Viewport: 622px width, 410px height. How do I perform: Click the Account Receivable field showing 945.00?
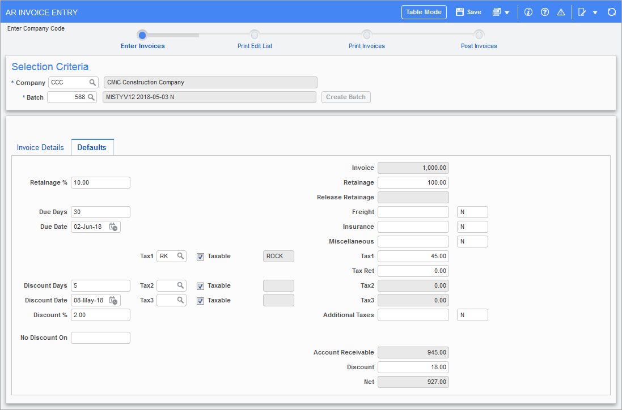point(413,353)
